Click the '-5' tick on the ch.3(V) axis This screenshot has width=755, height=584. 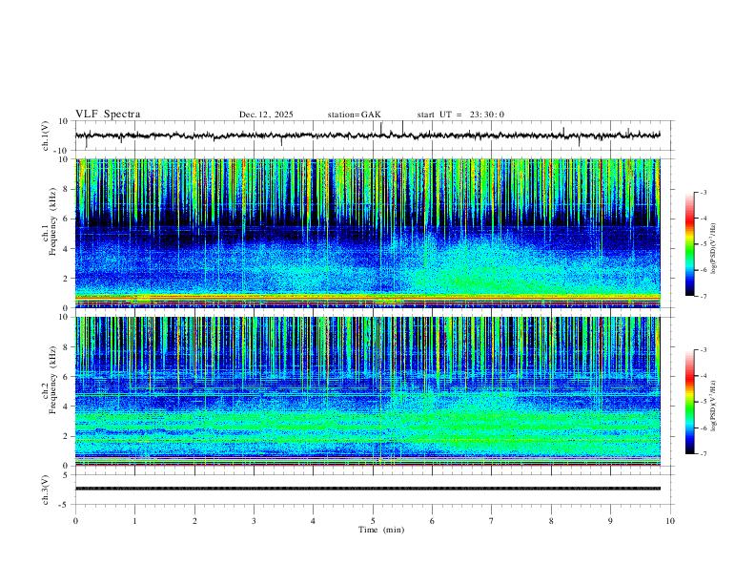point(65,505)
